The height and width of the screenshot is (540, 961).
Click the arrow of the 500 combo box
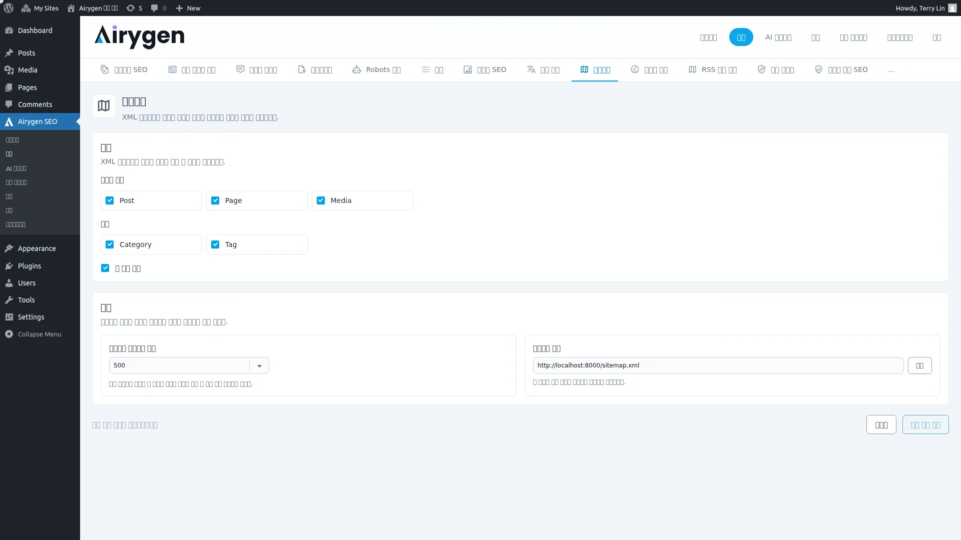[x=259, y=366]
